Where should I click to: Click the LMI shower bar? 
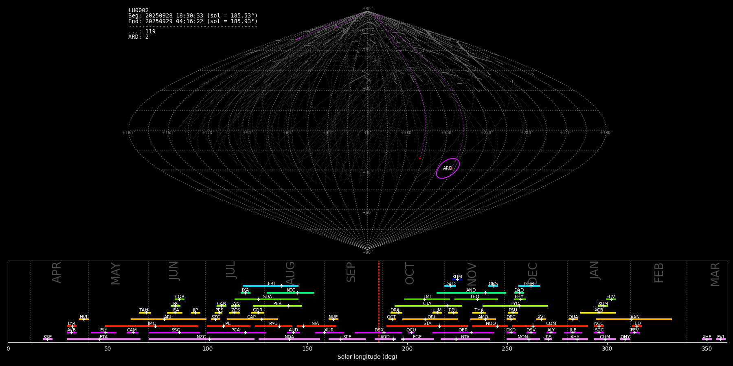pyautogui.click(x=427, y=299)
